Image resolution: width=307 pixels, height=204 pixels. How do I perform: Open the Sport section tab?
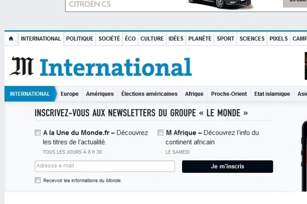click(225, 39)
